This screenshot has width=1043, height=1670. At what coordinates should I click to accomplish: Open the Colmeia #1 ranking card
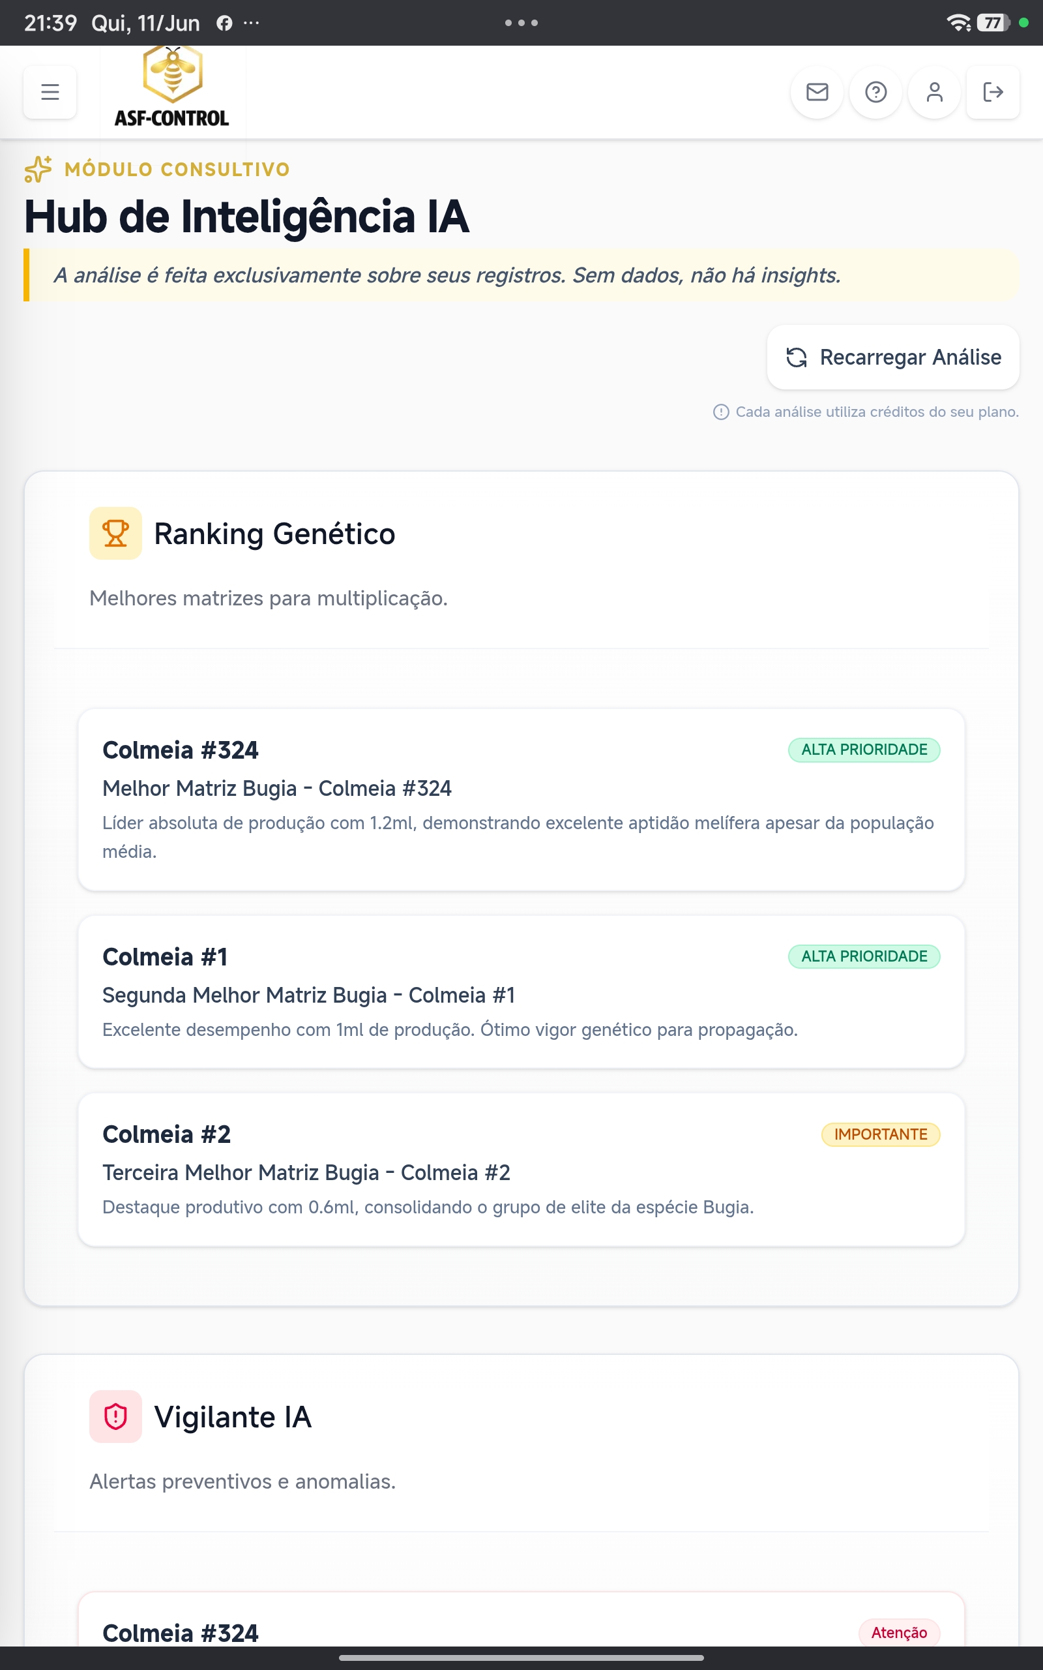(521, 992)
